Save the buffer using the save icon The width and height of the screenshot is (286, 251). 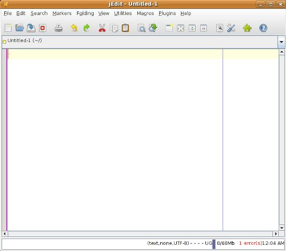(31, 28)
